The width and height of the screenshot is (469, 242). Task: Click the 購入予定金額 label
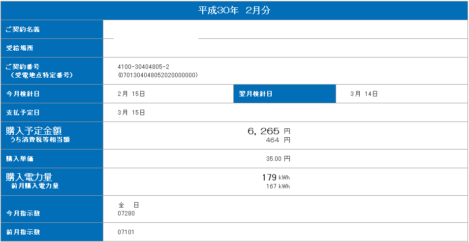point(34,130)
